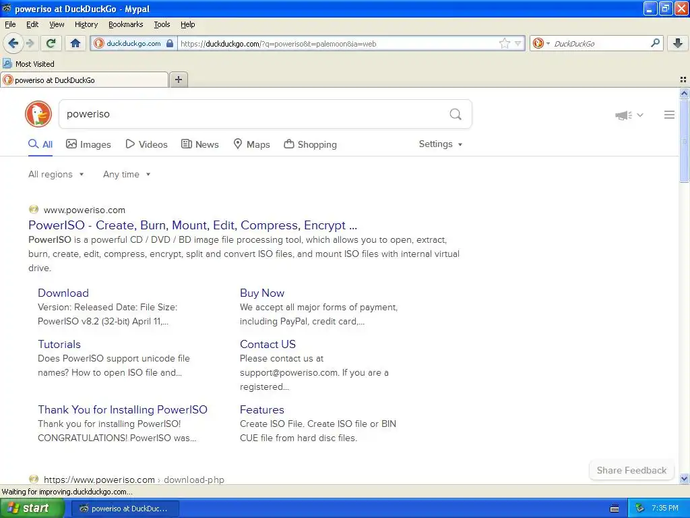Open a new tab with the plus button

(x=178, y=80)
